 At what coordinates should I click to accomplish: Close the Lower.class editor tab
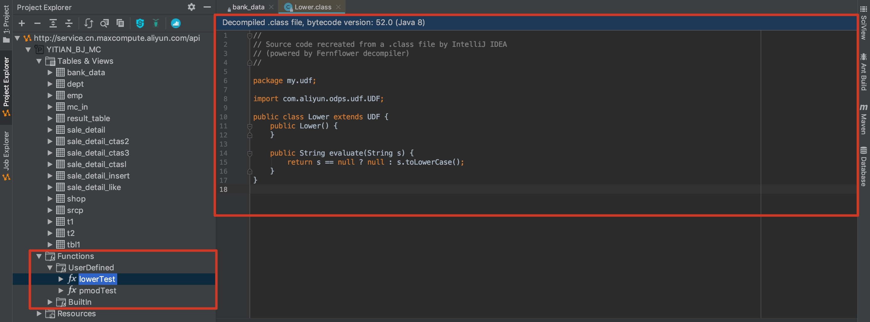click(338, 7)
